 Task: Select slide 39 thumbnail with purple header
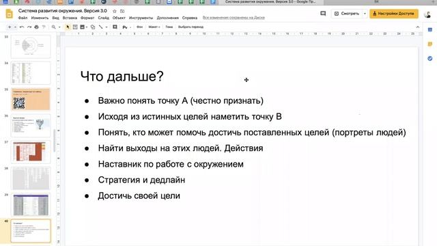31,205
